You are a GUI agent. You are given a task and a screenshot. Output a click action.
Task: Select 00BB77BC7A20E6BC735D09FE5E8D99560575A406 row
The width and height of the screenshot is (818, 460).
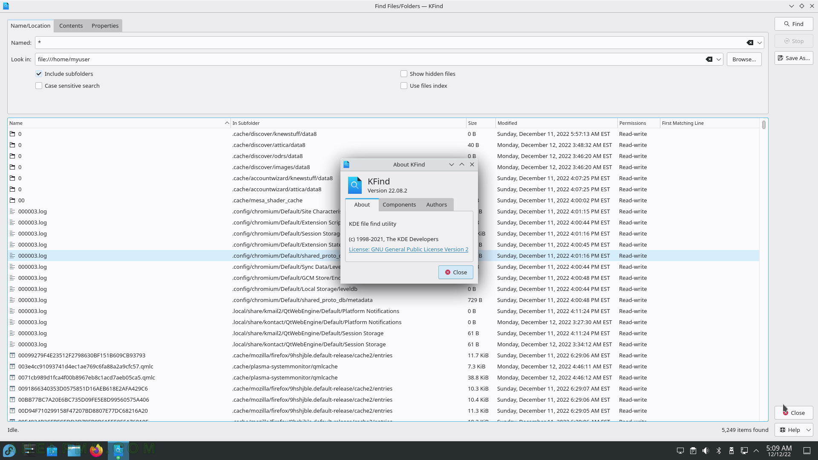pyautogui.click(x=383, y=400)
